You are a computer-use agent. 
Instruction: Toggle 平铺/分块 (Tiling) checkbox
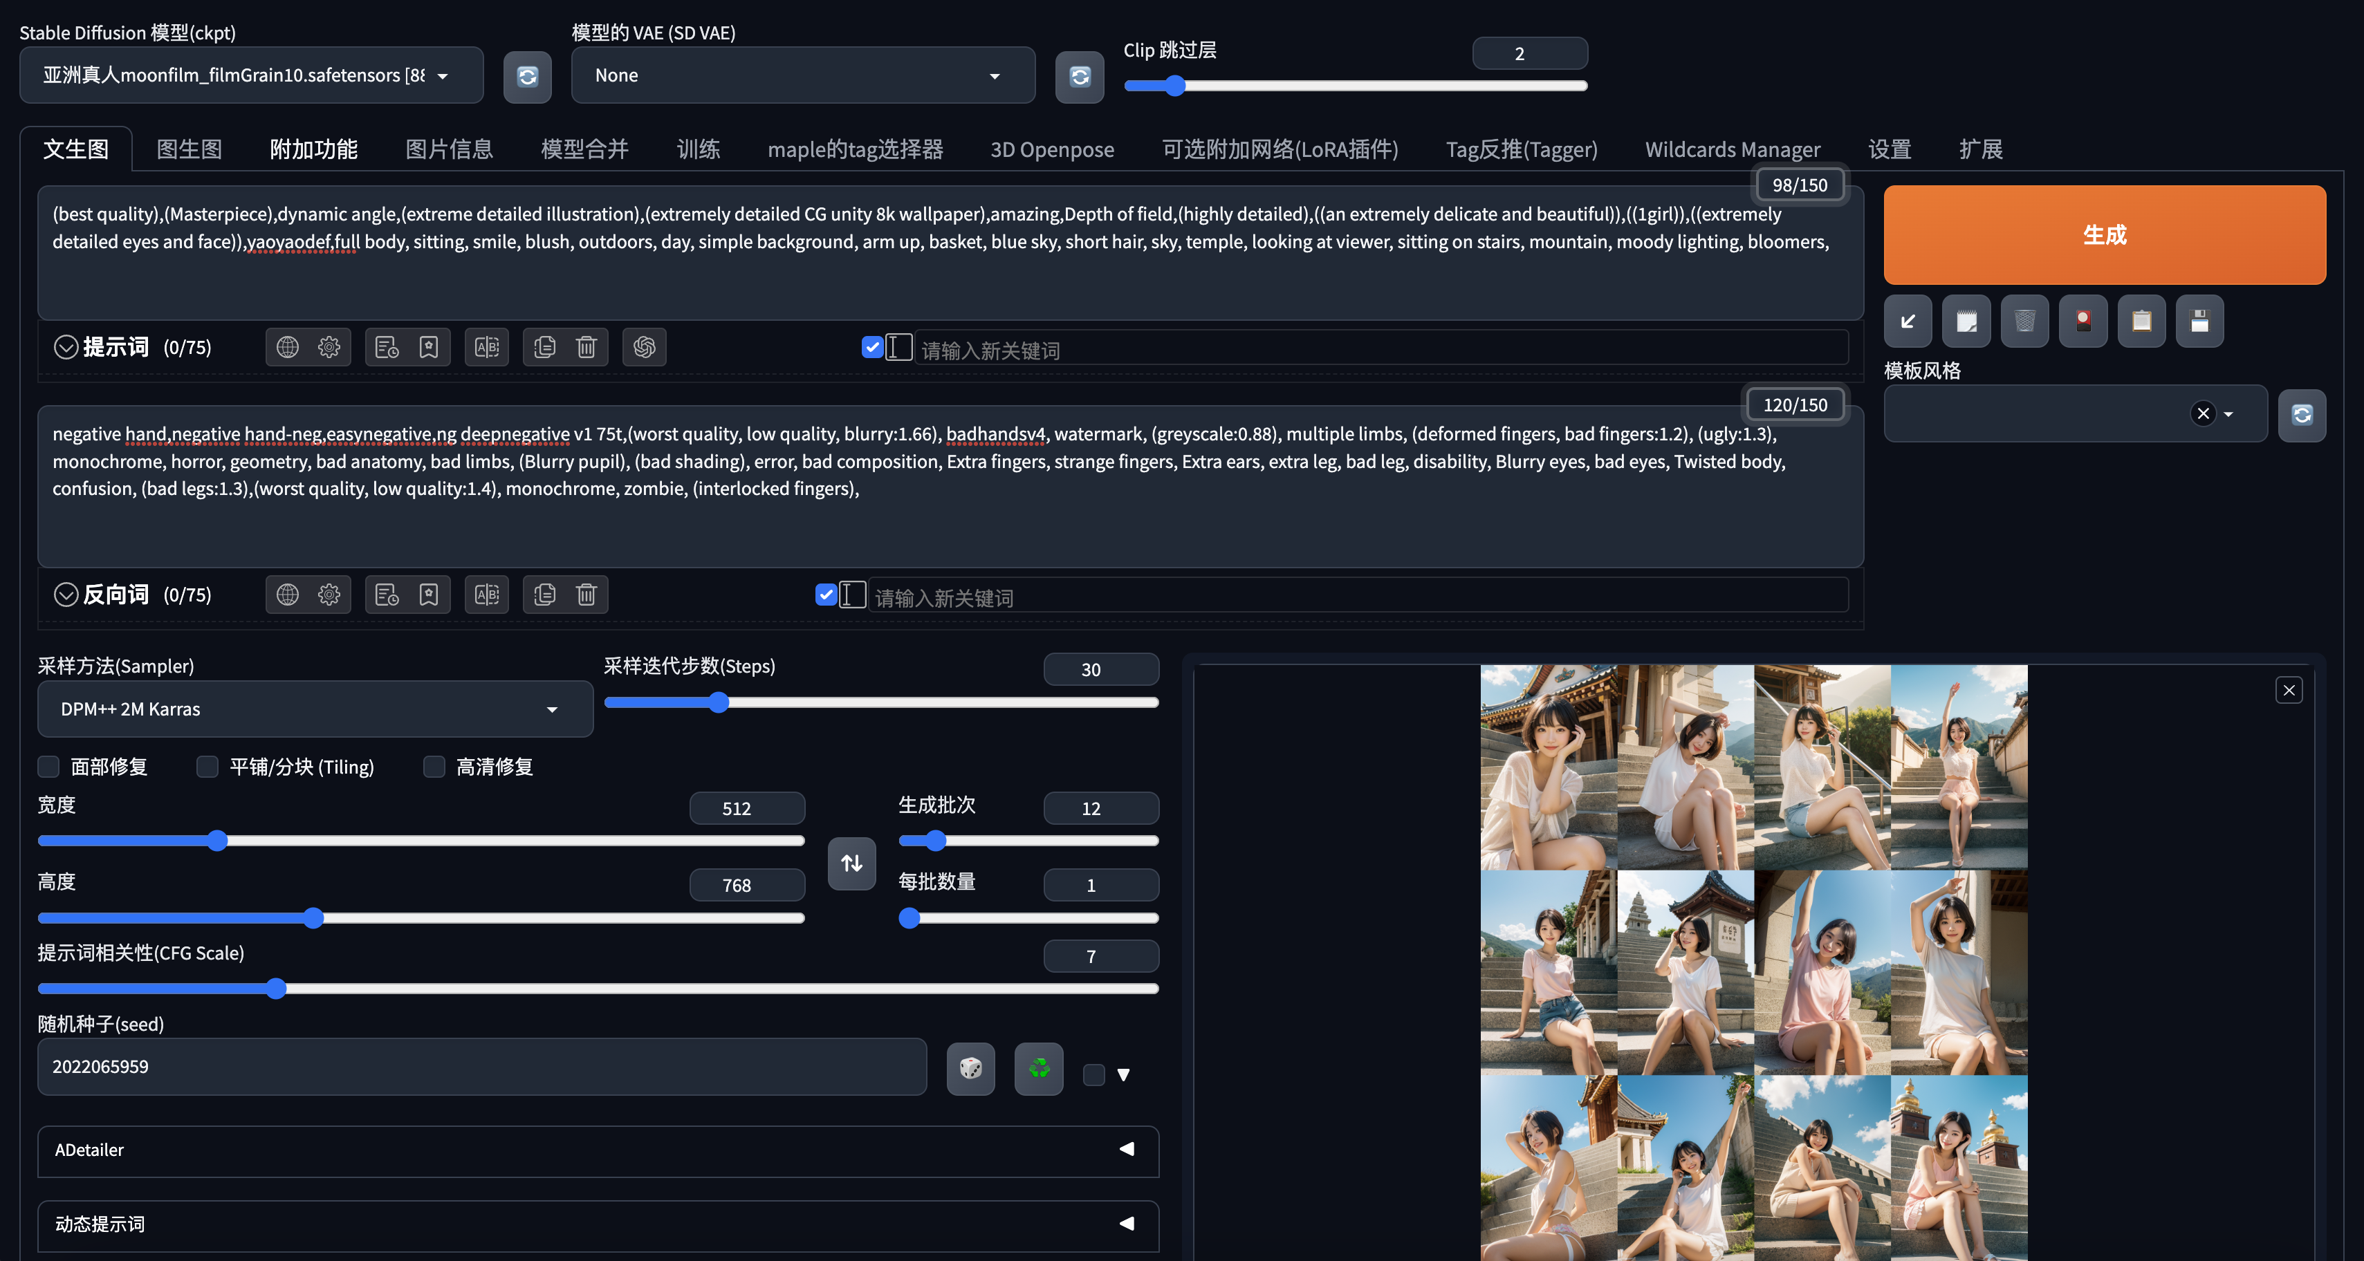pyautogui.click(x=207, y=767)
